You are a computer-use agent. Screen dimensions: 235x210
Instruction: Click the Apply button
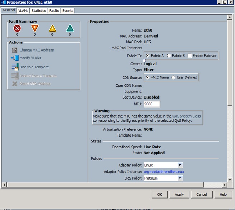pyautogui.click(x=179, y=195)
